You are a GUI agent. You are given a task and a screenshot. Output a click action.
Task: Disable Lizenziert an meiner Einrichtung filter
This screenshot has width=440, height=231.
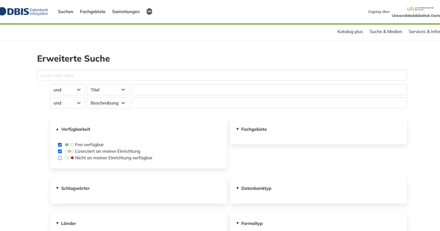coord(60,151)
